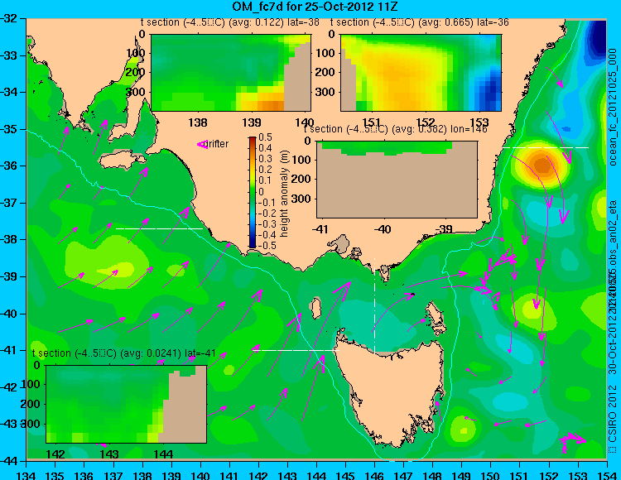The width and height of the screenshot is (621, 480).
Task: Click the white dashed section line at latitude -36
Action: point(546,147)
